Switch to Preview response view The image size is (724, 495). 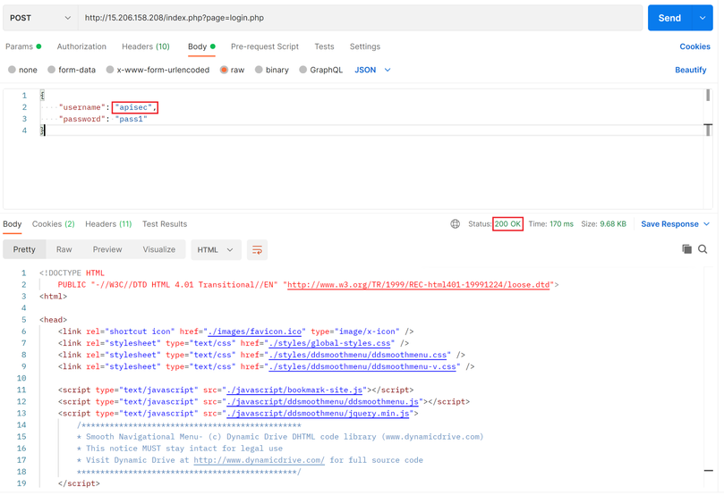(x=107, y=249)
